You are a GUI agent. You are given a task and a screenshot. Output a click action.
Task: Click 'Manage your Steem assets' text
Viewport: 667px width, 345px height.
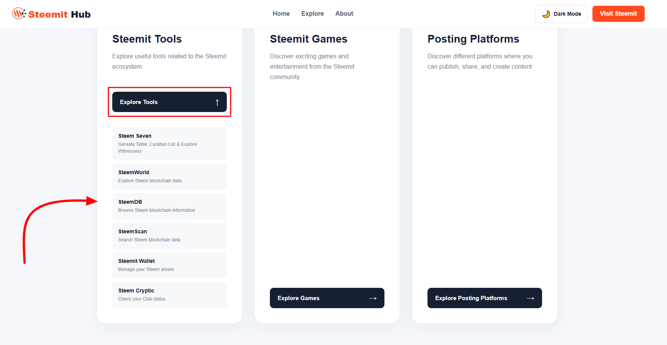[146, 269]
